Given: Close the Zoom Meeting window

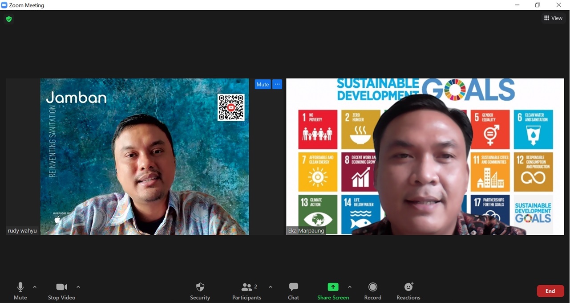Looking at the screenshot, I should [558, 5].
